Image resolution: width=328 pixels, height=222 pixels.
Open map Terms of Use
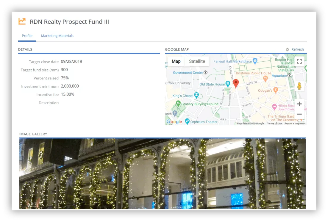(x=274, y=123)
